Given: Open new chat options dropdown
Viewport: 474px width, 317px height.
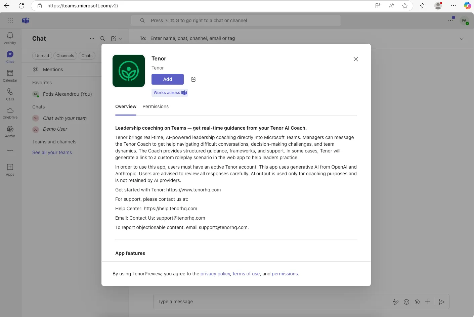Looking at the screenshot, I should 120,39.
